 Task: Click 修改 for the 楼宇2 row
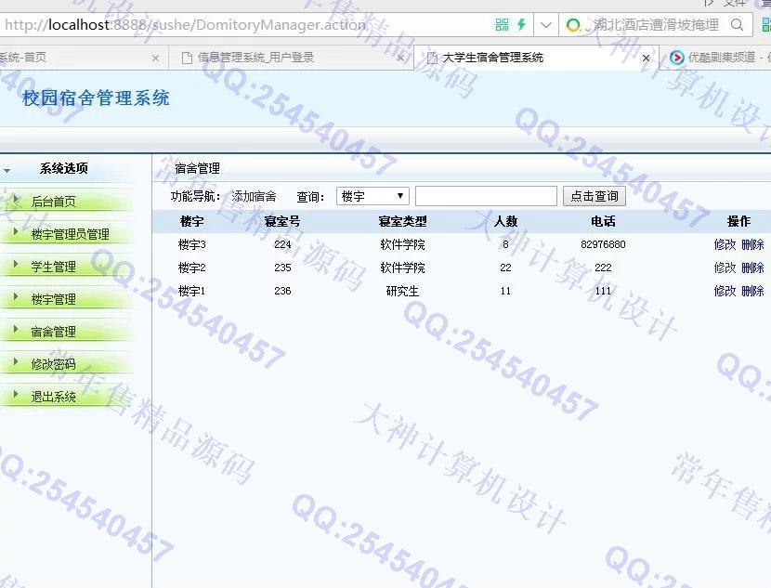tap(725, 268)
